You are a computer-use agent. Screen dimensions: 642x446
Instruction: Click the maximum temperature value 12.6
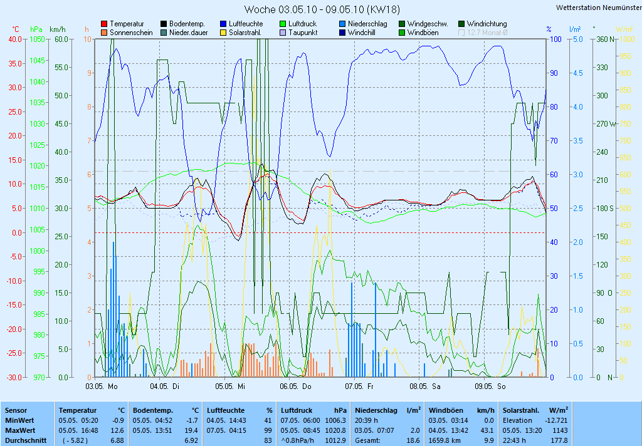[x=117, y=430]
